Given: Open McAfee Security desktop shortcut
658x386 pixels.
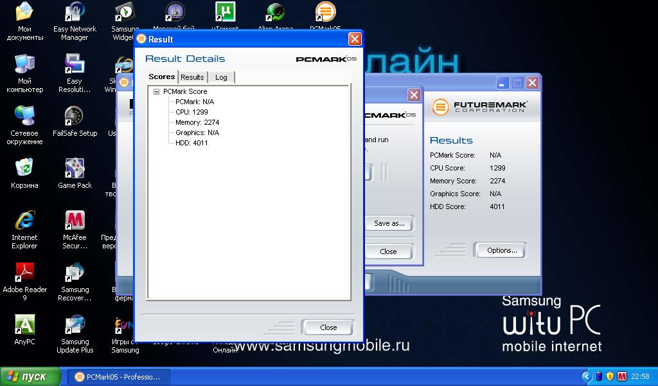Looking at the screenshot, I should pos(75,230).
